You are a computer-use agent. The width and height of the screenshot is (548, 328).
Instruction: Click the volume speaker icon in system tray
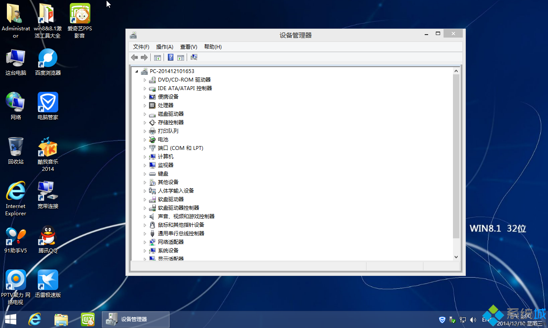[x=473, y=319]
